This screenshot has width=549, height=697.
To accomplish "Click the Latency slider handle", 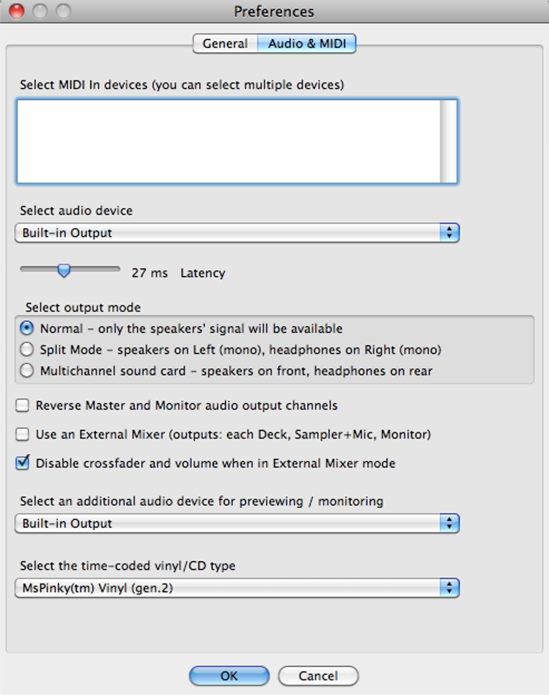I will click(x=64, y=270).
